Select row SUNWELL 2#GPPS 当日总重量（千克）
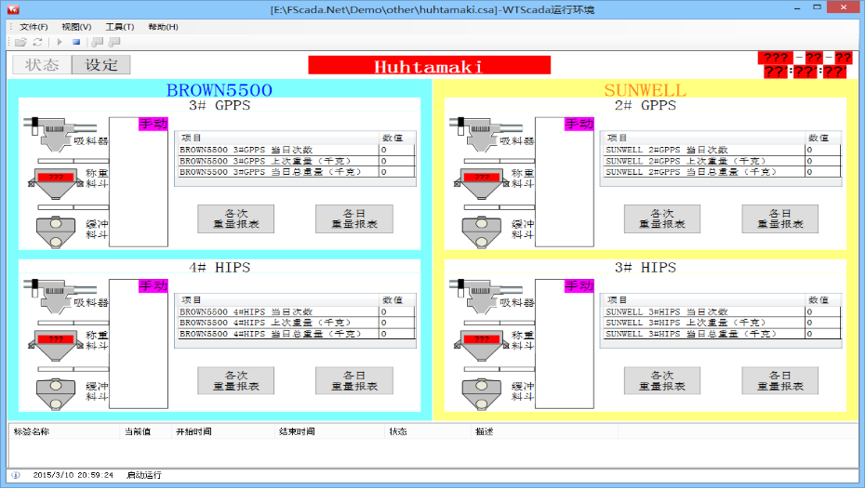The image size is (866, 489). pos(723,172)
